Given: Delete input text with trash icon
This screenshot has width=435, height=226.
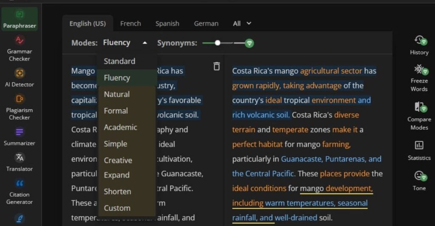Looking at the screenshot, I should tap(217, 66).
